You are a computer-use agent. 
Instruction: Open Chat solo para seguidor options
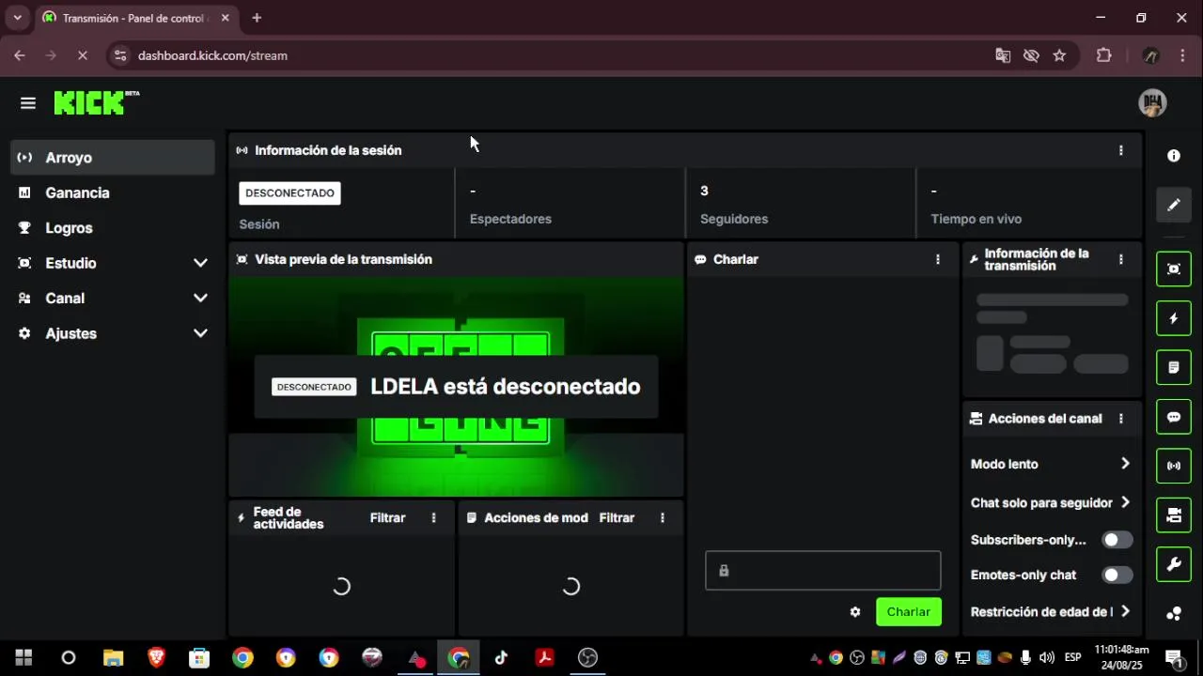tap(1050, 502)
